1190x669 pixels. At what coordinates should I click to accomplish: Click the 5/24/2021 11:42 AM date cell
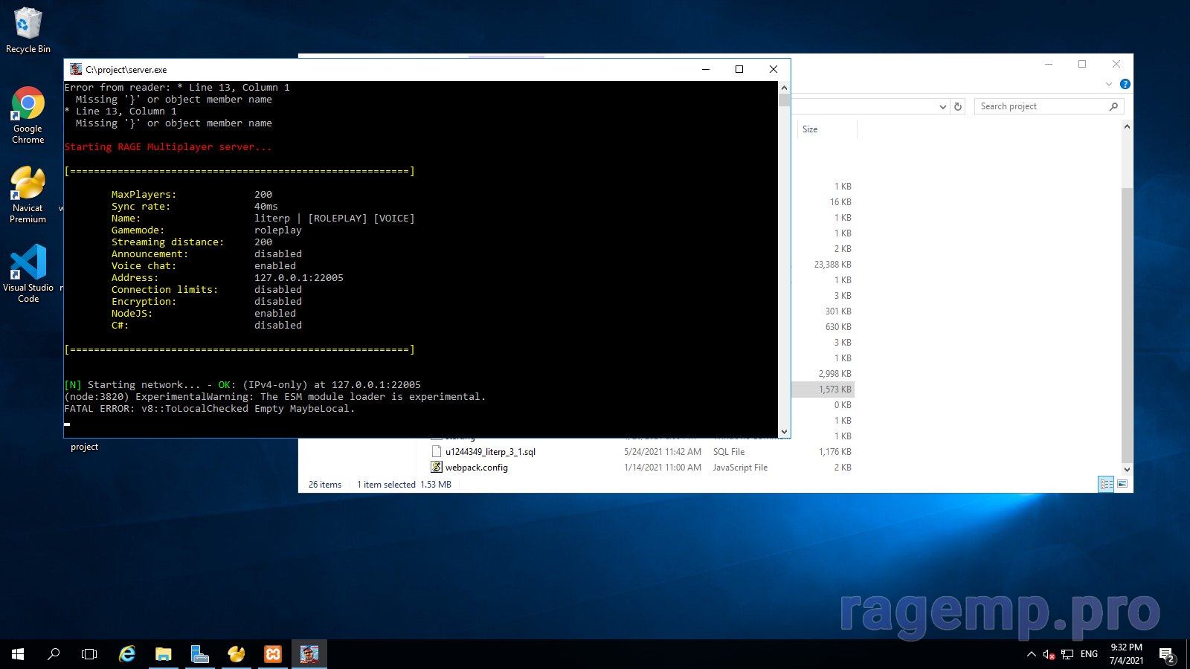663,452
